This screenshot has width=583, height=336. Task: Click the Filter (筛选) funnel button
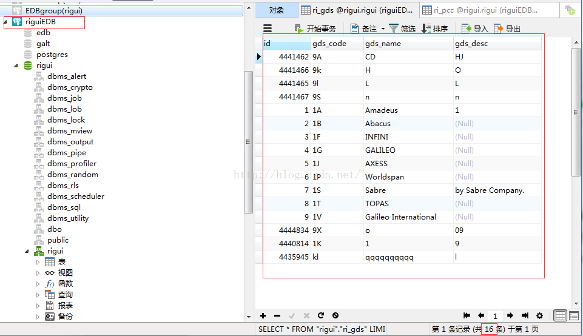tap(402, 29)
